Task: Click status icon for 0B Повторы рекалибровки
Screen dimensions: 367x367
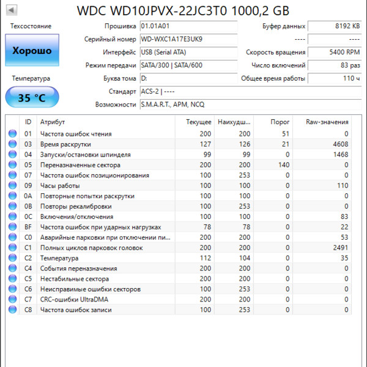Action: click(12, 206)
